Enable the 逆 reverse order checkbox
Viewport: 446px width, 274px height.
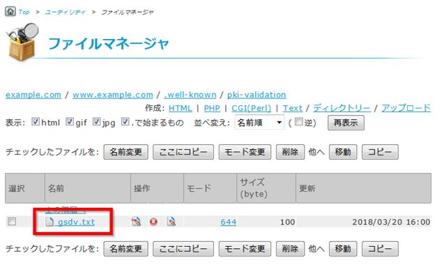point(299,122)
